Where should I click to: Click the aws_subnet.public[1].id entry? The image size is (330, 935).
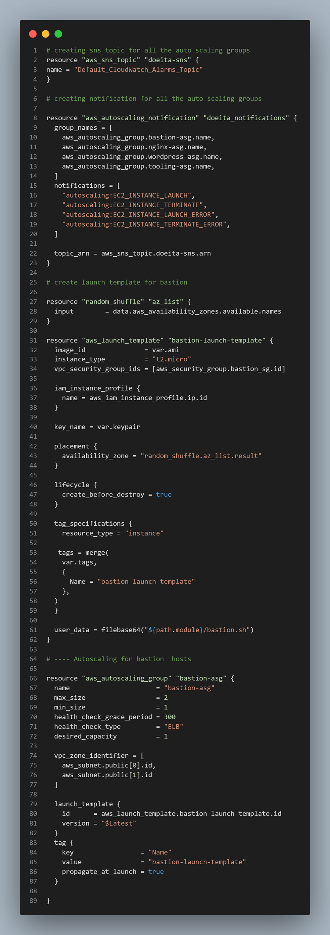[107, 775]
